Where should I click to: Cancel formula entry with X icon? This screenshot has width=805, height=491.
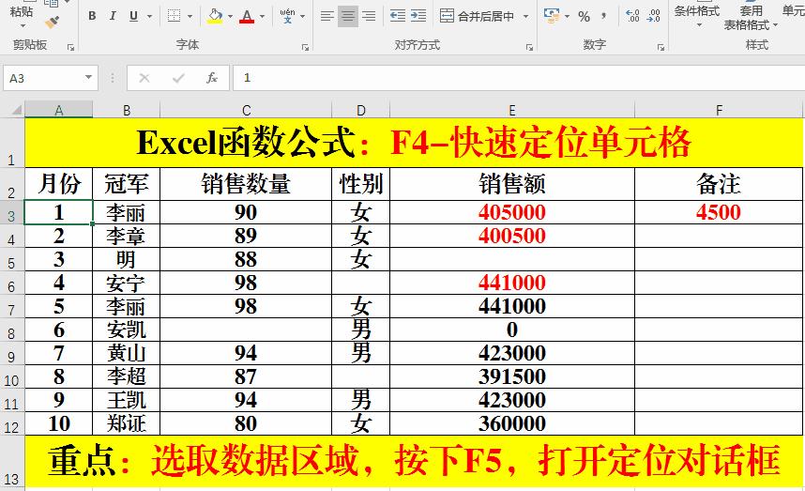144,78
